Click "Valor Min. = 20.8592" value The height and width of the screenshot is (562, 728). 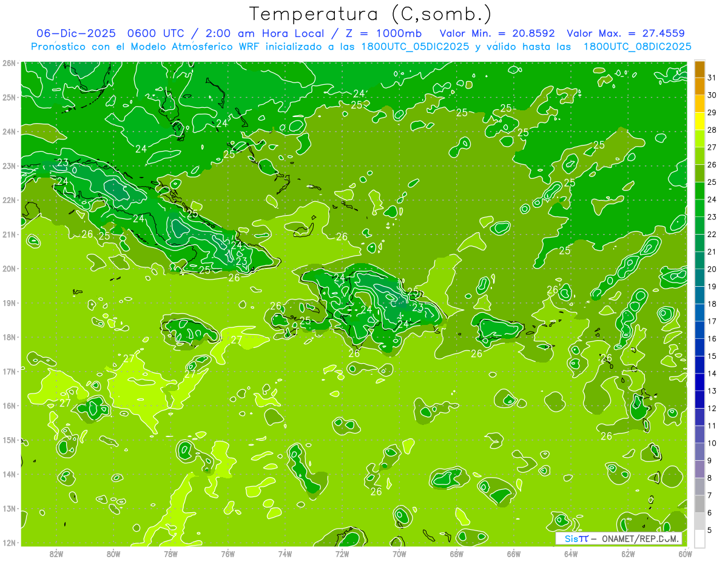(x=497, y=33)
